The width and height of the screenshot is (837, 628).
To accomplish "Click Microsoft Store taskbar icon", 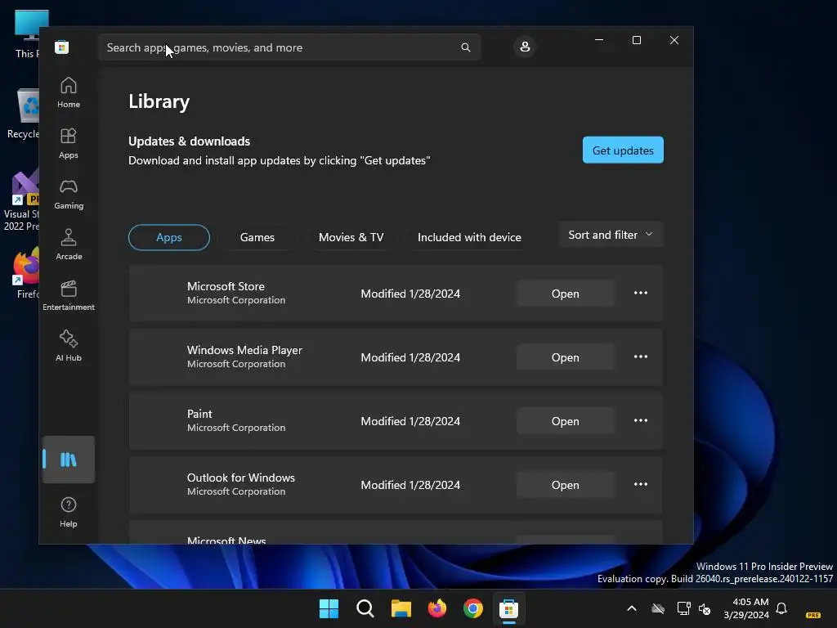I will click(508, 608).
